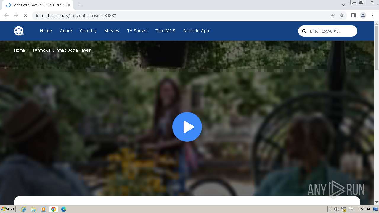Click the 1:59 PM taskbar clock

[x=364, y=209]
